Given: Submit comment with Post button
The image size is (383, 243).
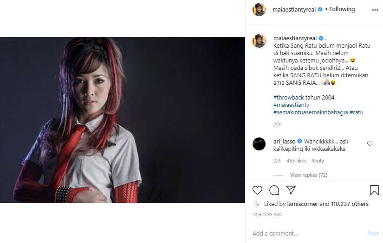Looking at the screenshot, I should point(373,233).
